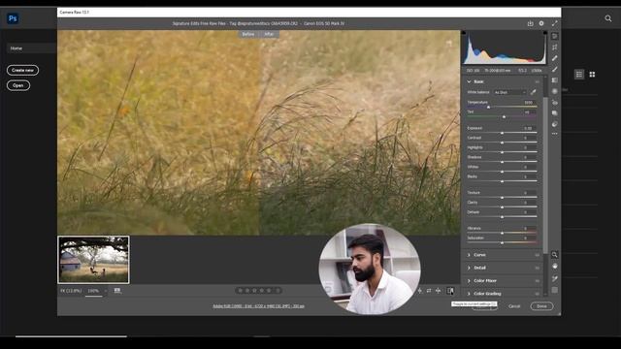
Task: Click the Temperature slider handle
Action: 488,108
